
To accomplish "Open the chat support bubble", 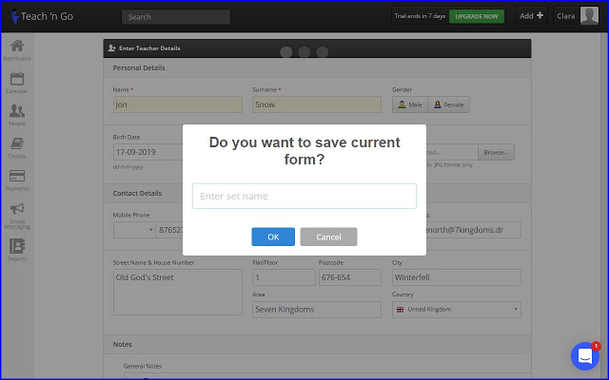I will (585, 356).
